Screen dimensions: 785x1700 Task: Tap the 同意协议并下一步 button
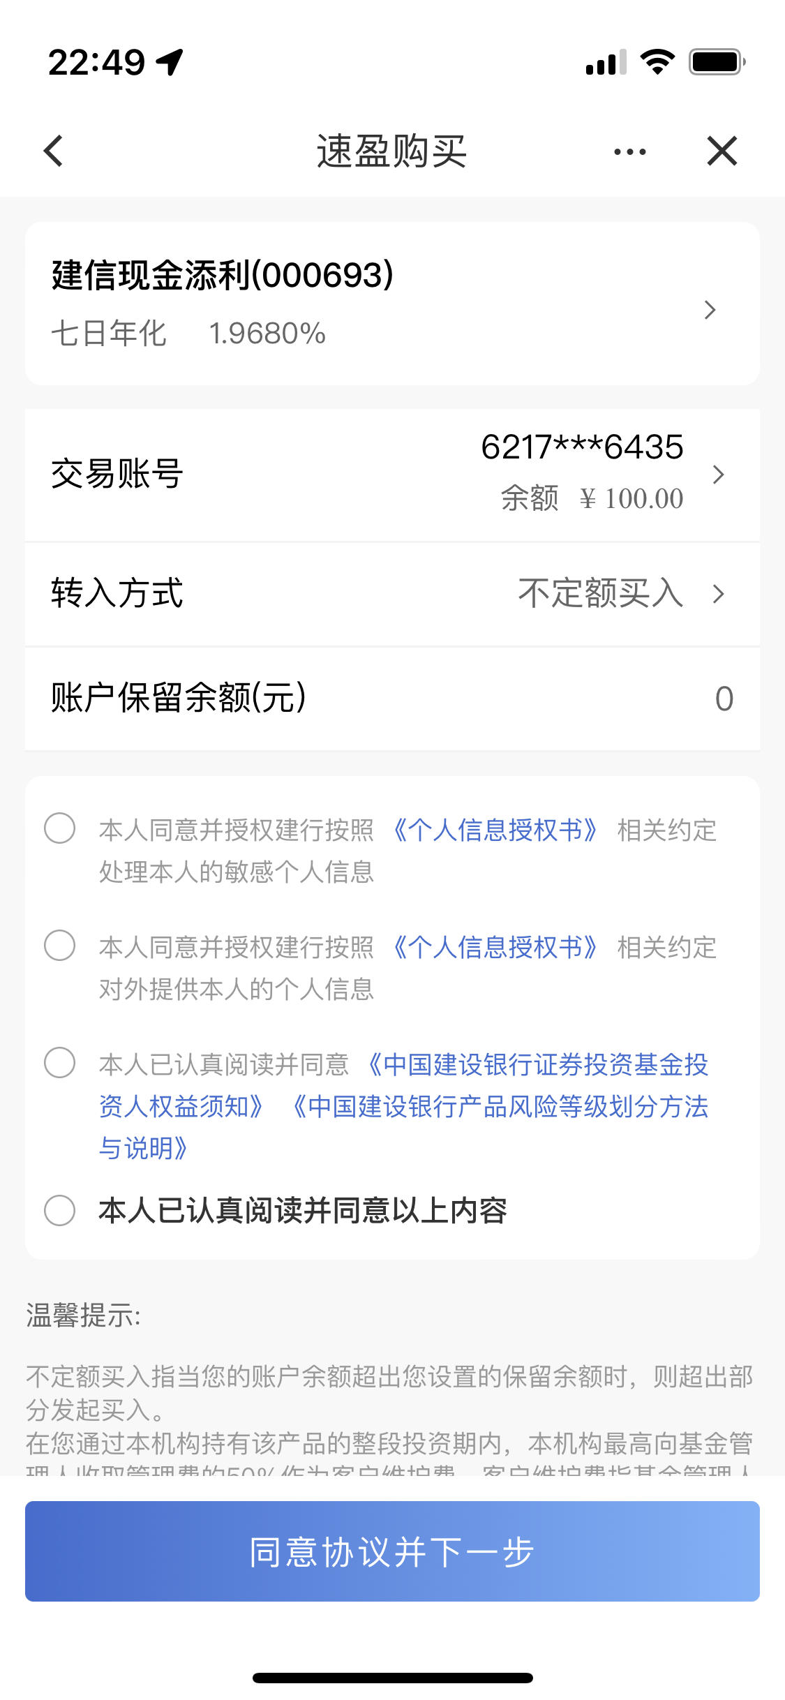[x=392, y=1551]
